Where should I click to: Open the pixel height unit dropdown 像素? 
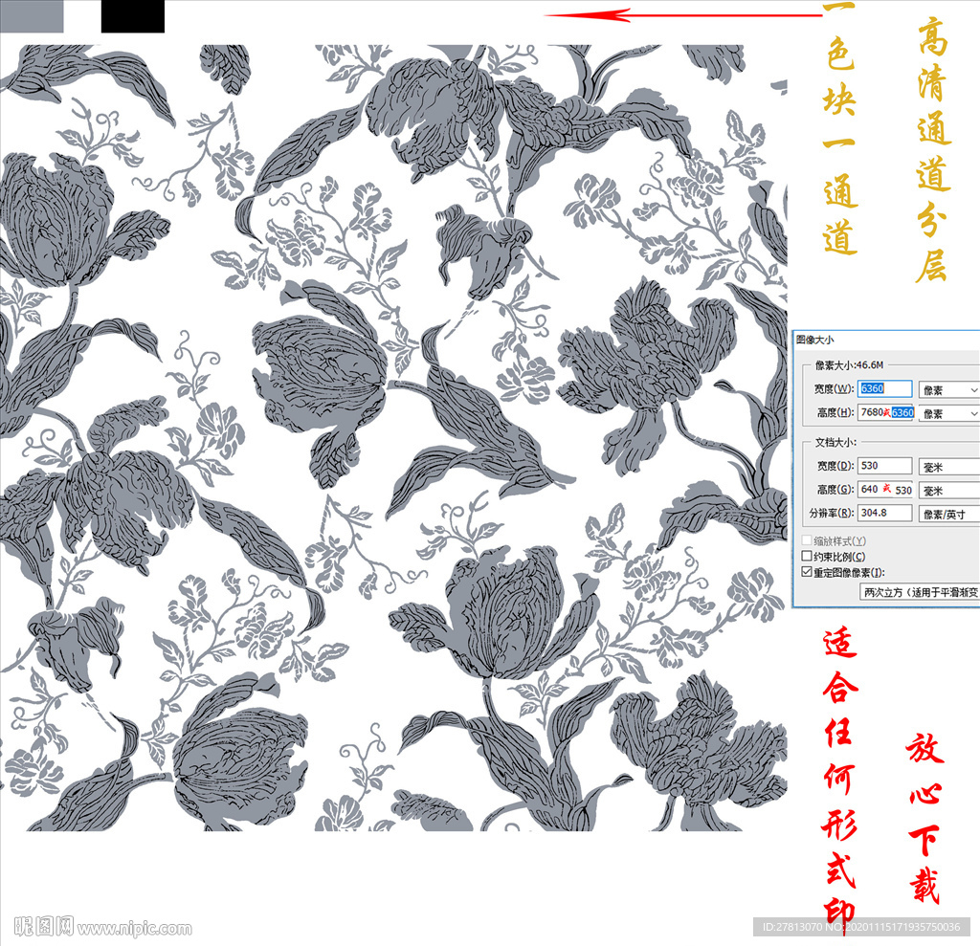[x=949, y=413]
